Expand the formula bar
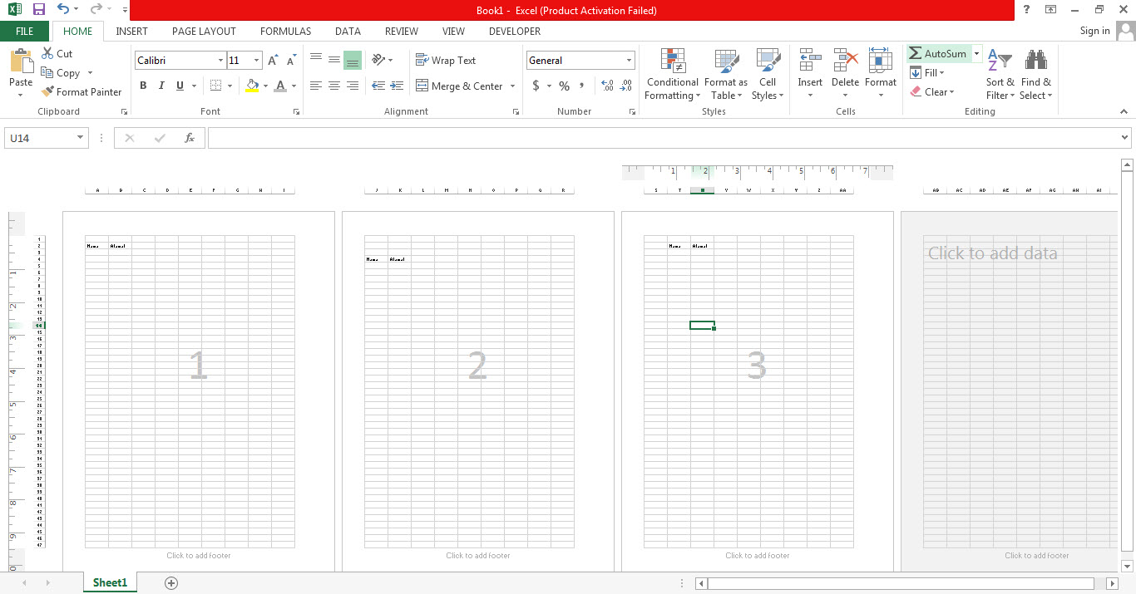 (1125, 138)
